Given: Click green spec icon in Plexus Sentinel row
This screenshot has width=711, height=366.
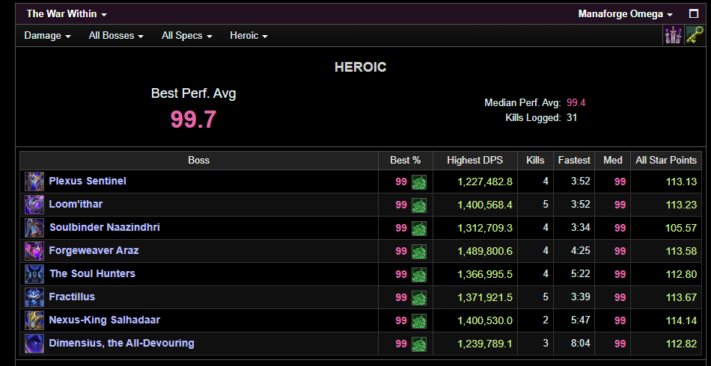Looking at the screenshot, I should tap(419, 182).
